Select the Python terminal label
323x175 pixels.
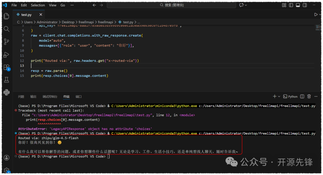click(290, 96)
